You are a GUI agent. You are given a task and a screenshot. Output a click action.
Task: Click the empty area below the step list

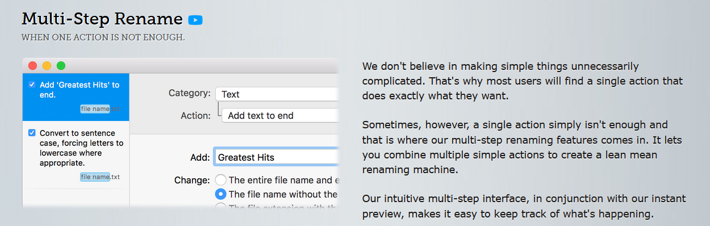pos(76,198)
